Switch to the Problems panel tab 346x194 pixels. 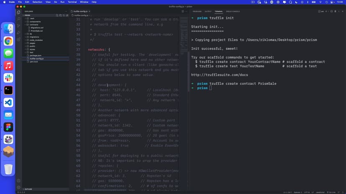coord(196,11)
